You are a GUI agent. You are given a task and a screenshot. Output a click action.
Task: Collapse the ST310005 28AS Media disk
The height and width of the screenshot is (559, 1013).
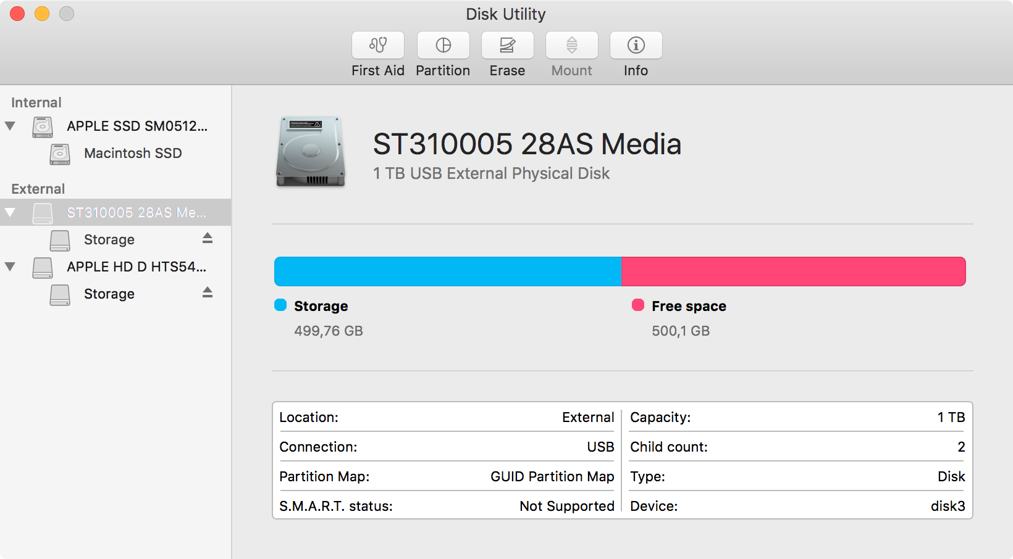tap(10, 212)
